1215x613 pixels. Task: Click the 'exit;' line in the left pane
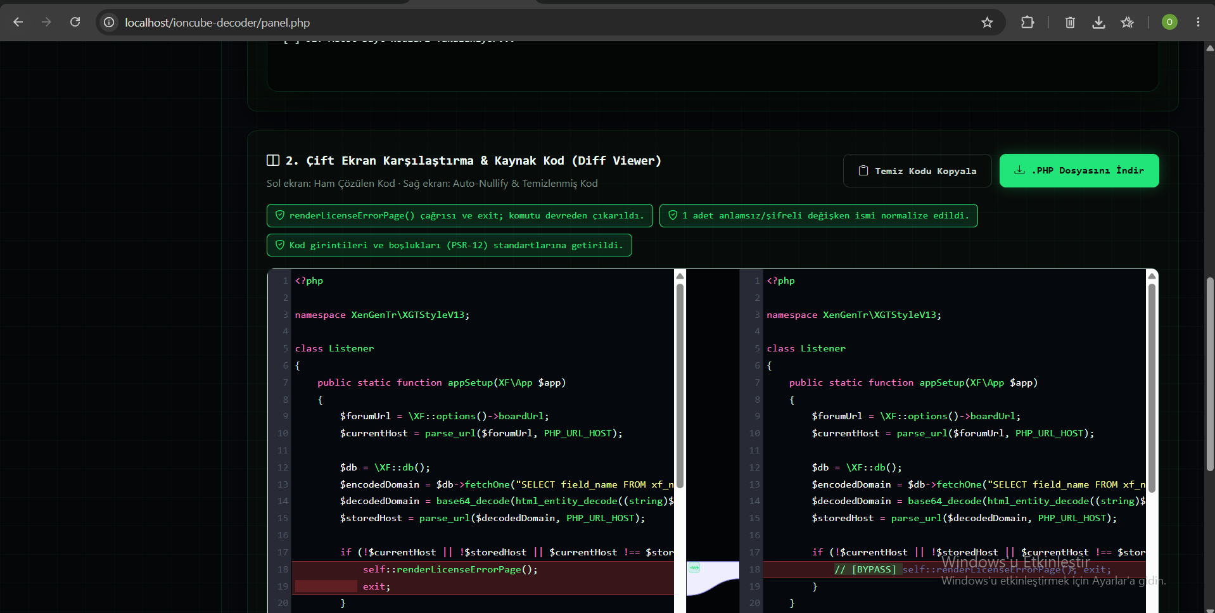click(376, 586)
